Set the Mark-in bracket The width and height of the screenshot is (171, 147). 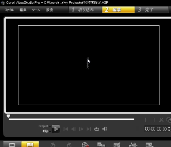tap(146, 120)
